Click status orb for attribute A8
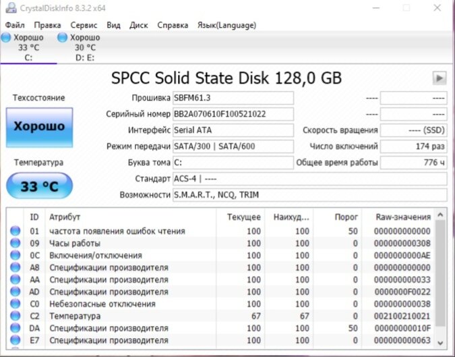Viewport: 455px width, 357px height. coord(15,267)
